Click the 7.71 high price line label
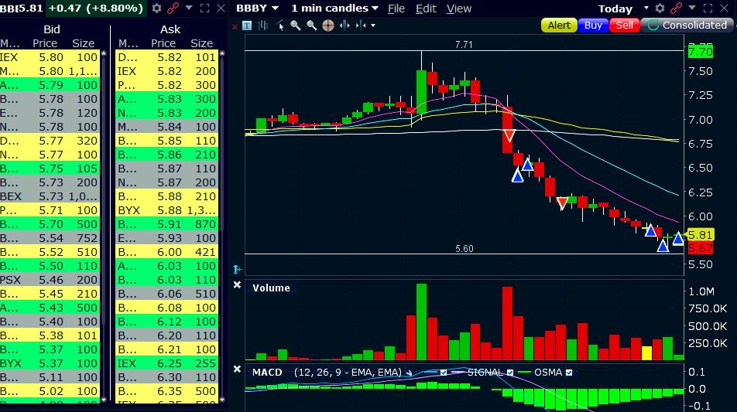 point(464,45)
